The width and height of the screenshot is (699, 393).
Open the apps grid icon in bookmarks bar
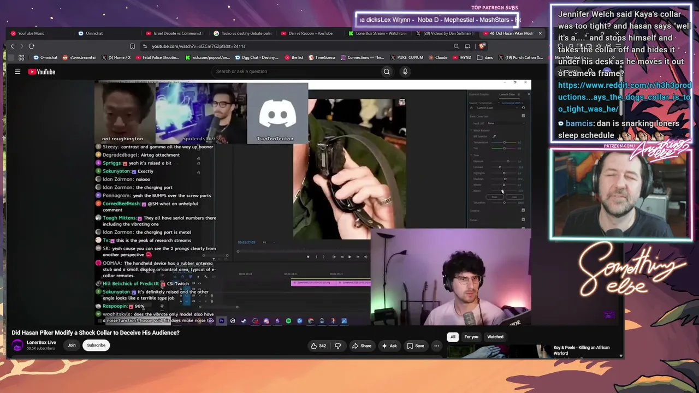click(x=21, y=57)
